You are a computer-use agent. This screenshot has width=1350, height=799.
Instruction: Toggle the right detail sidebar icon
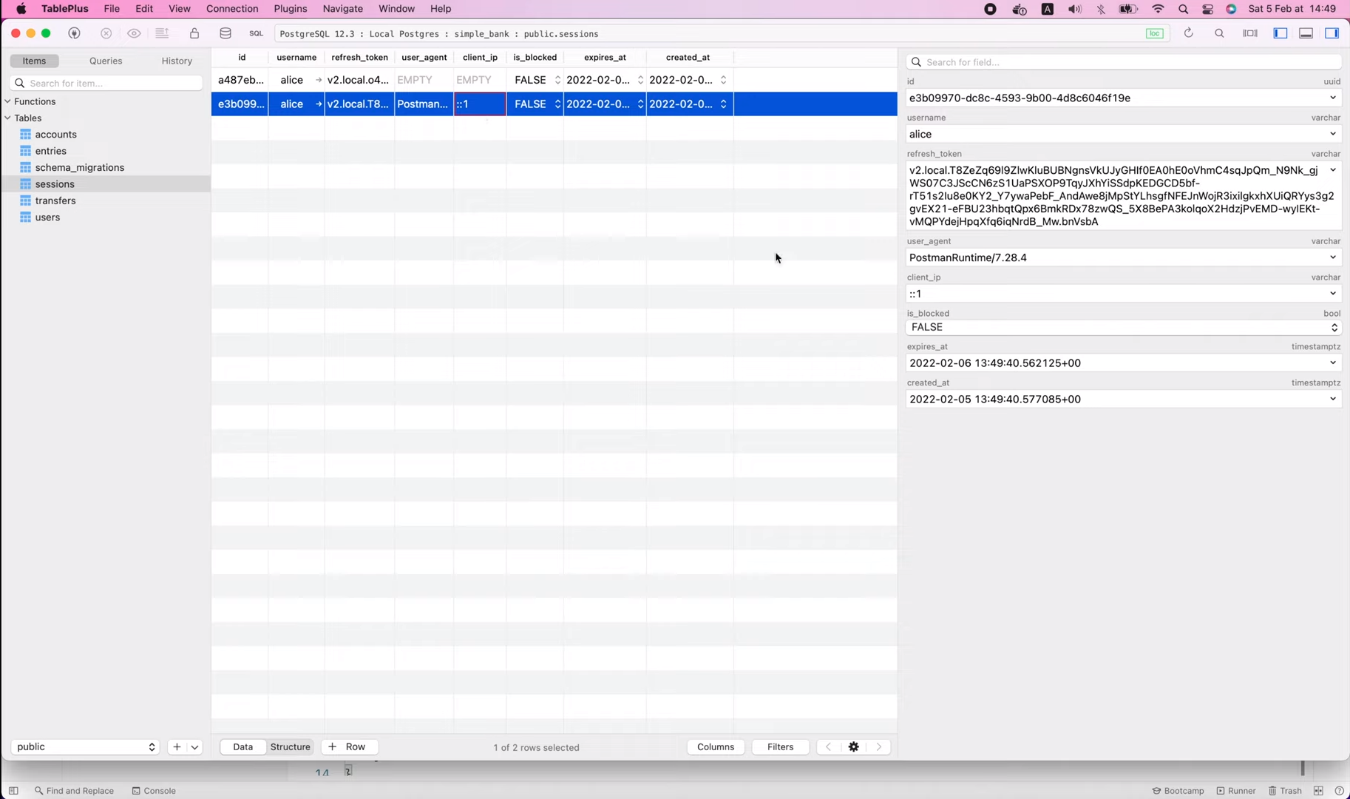(x=1332, y=33)
